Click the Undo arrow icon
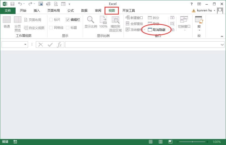 coord(20,4)
